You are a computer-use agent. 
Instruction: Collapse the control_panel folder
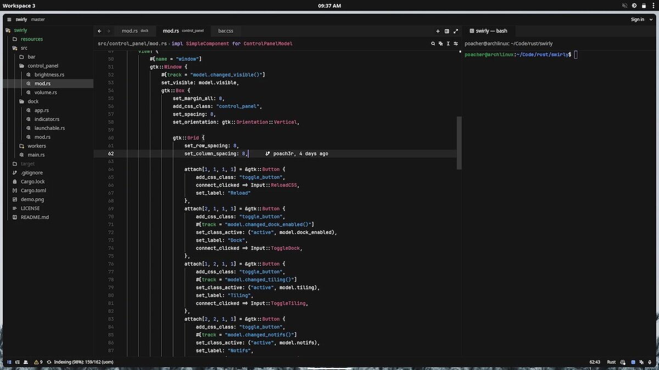42,66
